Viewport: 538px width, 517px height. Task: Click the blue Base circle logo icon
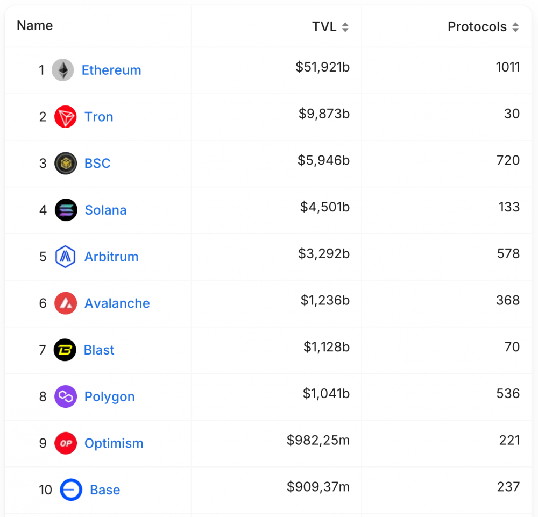pos(71,490)
